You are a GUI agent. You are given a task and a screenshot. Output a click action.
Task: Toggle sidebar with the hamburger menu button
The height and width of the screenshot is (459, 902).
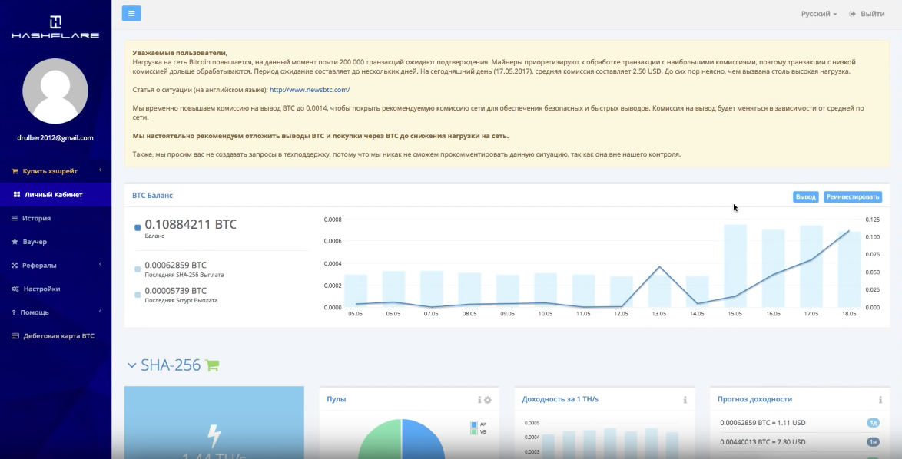click(x=131, y=13)
